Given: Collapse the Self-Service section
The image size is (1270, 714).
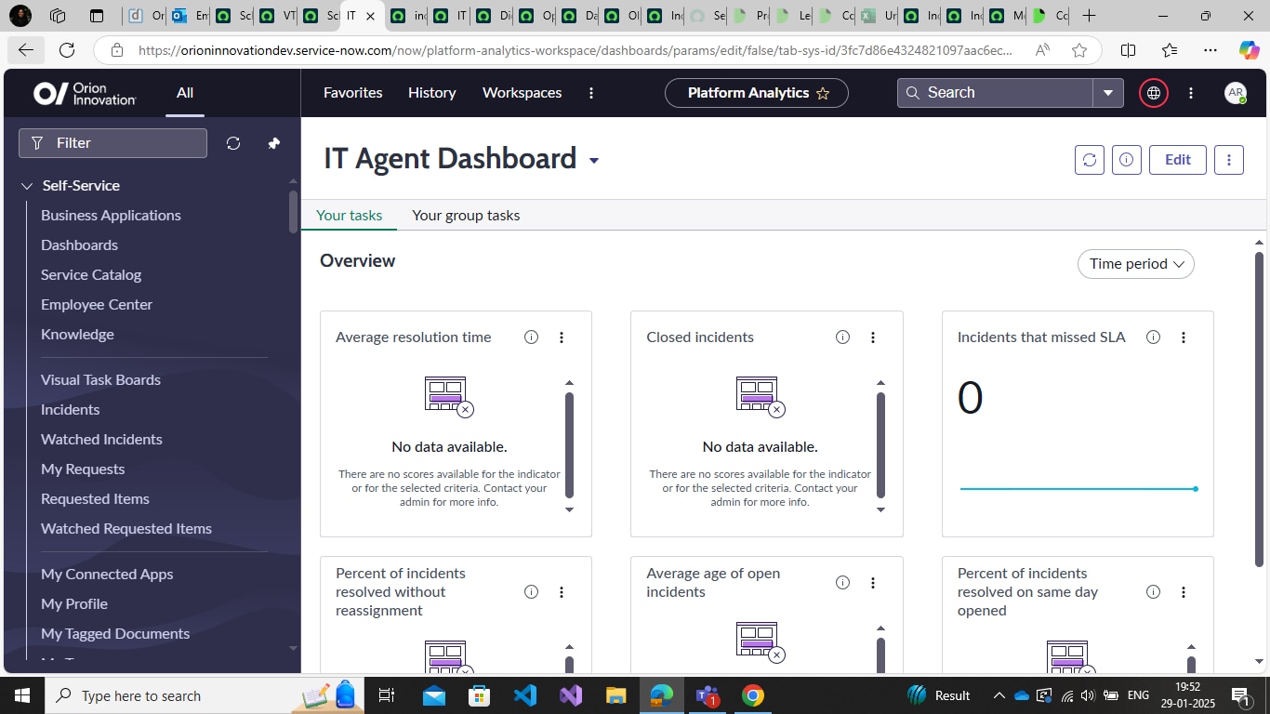Looking at the screenshot, I should click(x=27, y=185).
